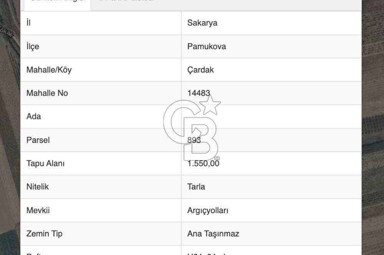Select the Pamukova district value
This screenshot has width=384, height=255.
tap(207, 46)
